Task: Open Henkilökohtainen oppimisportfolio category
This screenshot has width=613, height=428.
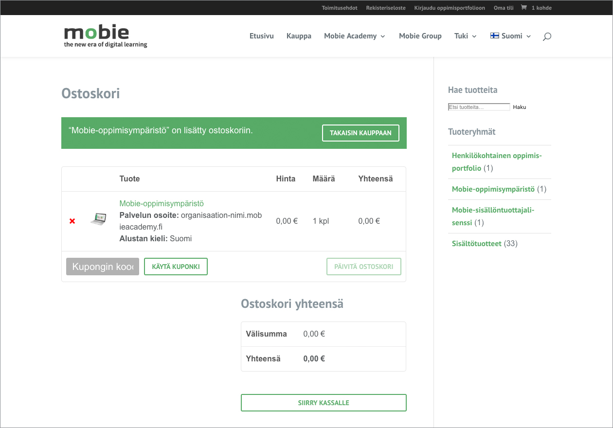Action: 497,162
